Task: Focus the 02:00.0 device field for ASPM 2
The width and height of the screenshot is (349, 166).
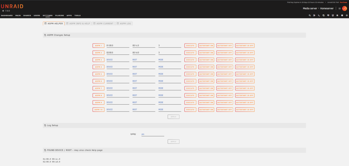Action: (x=118, y=53)
